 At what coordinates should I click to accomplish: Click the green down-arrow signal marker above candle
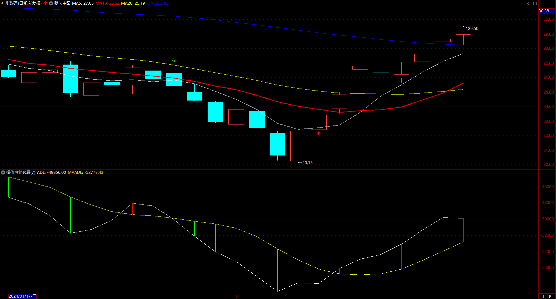coord(174,61)
